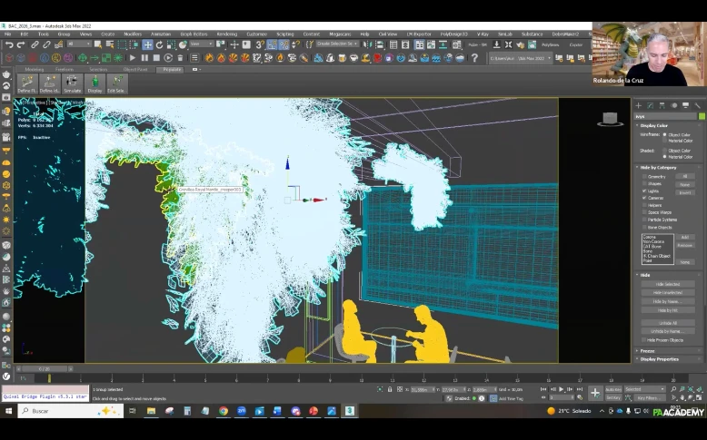Viewport: 707px width, 440px height.
Task: Expand the Display Properties rollout
Action: tap(659, 359)
